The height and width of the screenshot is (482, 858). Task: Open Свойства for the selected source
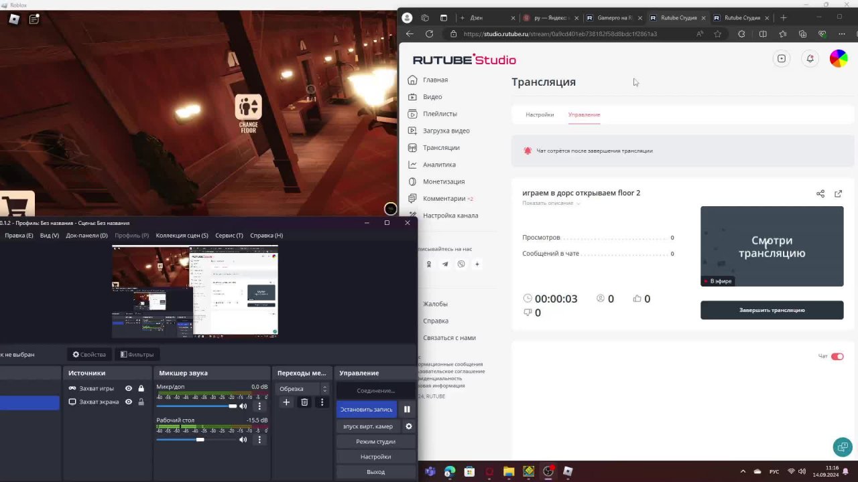[x=89, y=355]
